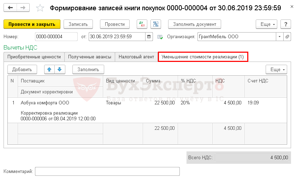The height and width of the screenshot is (179, 296).
Task: Show Дт/Кт accounting entries
Action: tap(142, 24)
